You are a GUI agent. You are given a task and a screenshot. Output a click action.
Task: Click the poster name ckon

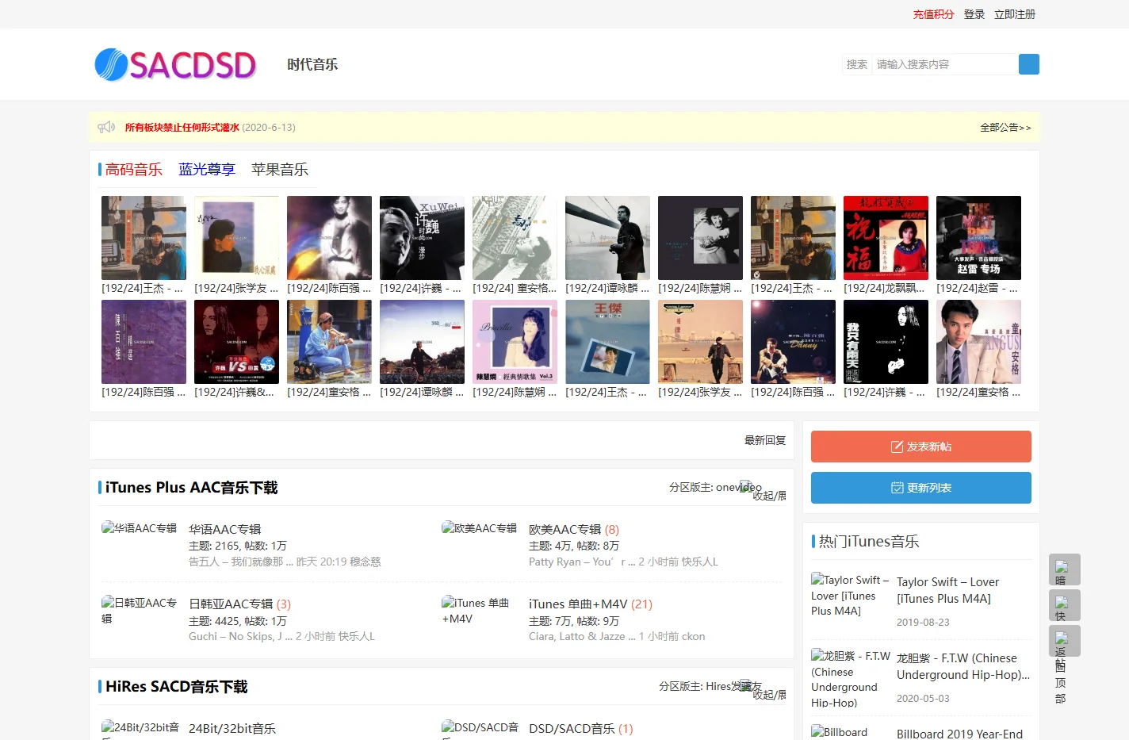click(x=693, y=636)
